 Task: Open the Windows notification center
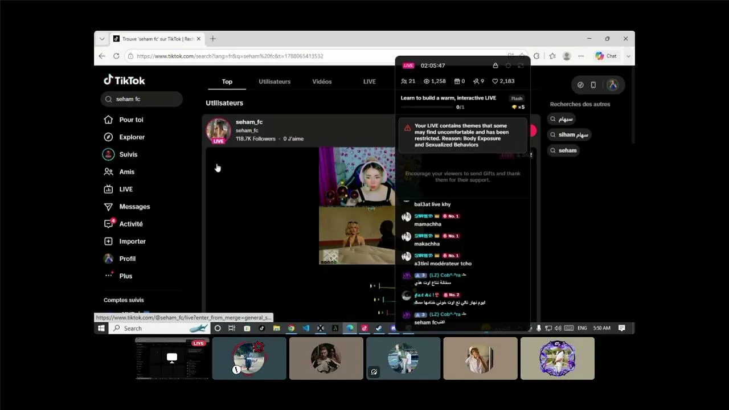pyautogui.click(x=622, y=328)
